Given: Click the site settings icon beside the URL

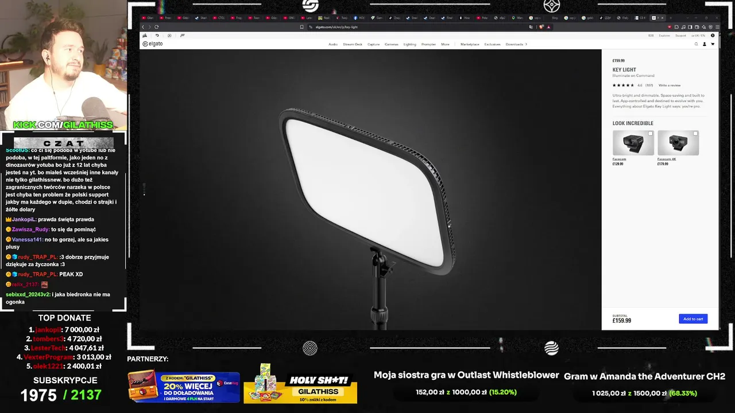Looking at the screenshot, I should [x=311, y=27].
